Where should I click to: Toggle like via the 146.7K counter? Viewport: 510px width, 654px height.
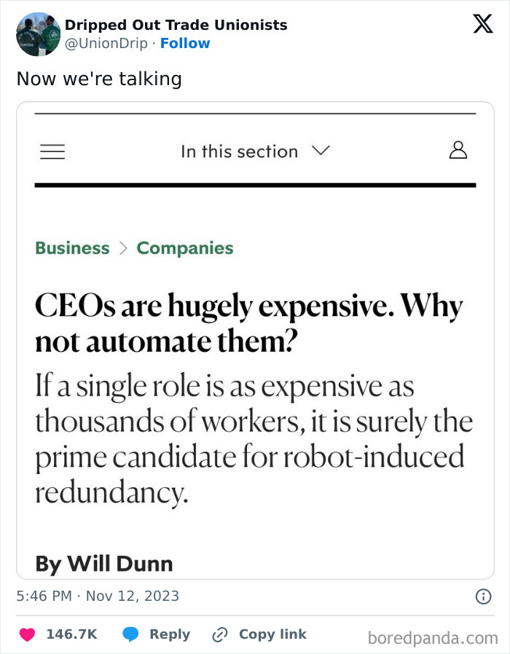(x=71, y=634)
